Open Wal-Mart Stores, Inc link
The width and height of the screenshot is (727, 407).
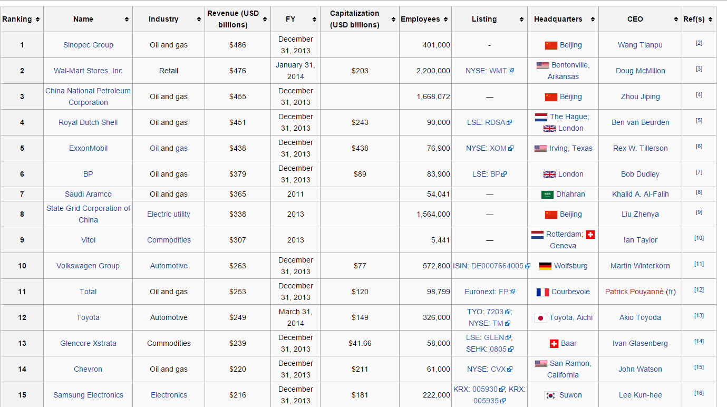click(88, 71)
